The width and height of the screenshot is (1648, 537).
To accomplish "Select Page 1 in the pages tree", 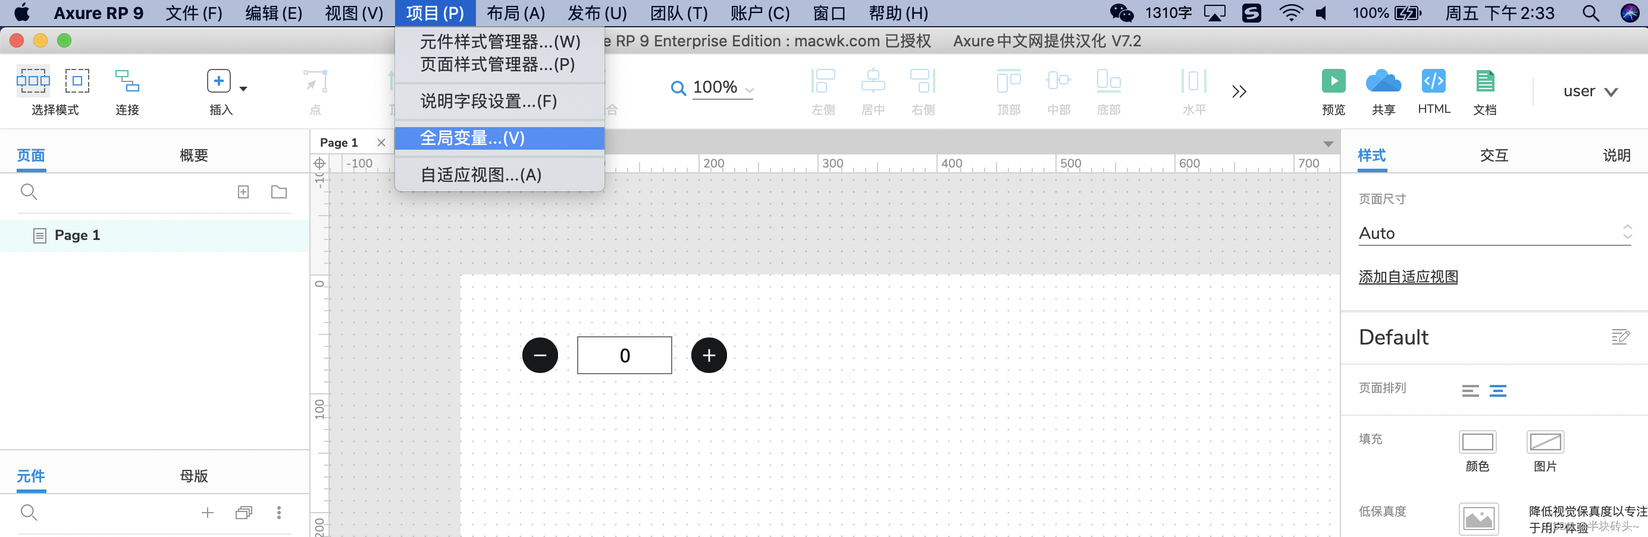I will click(155, 236).
